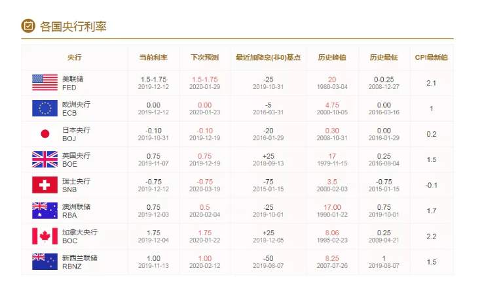
Task: Select the 新西兰联储 RBNZ bank name
Action: (80, 261)
